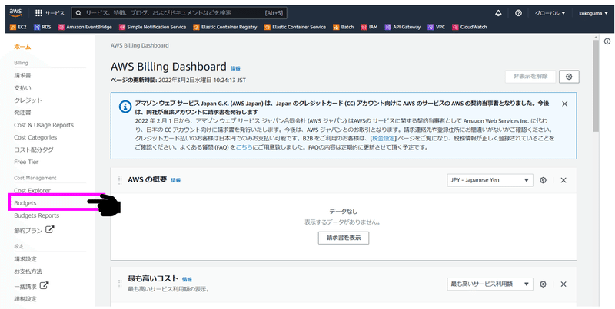
Task: Open クレジット in the sidebar
Action: (x=28, y=100)
